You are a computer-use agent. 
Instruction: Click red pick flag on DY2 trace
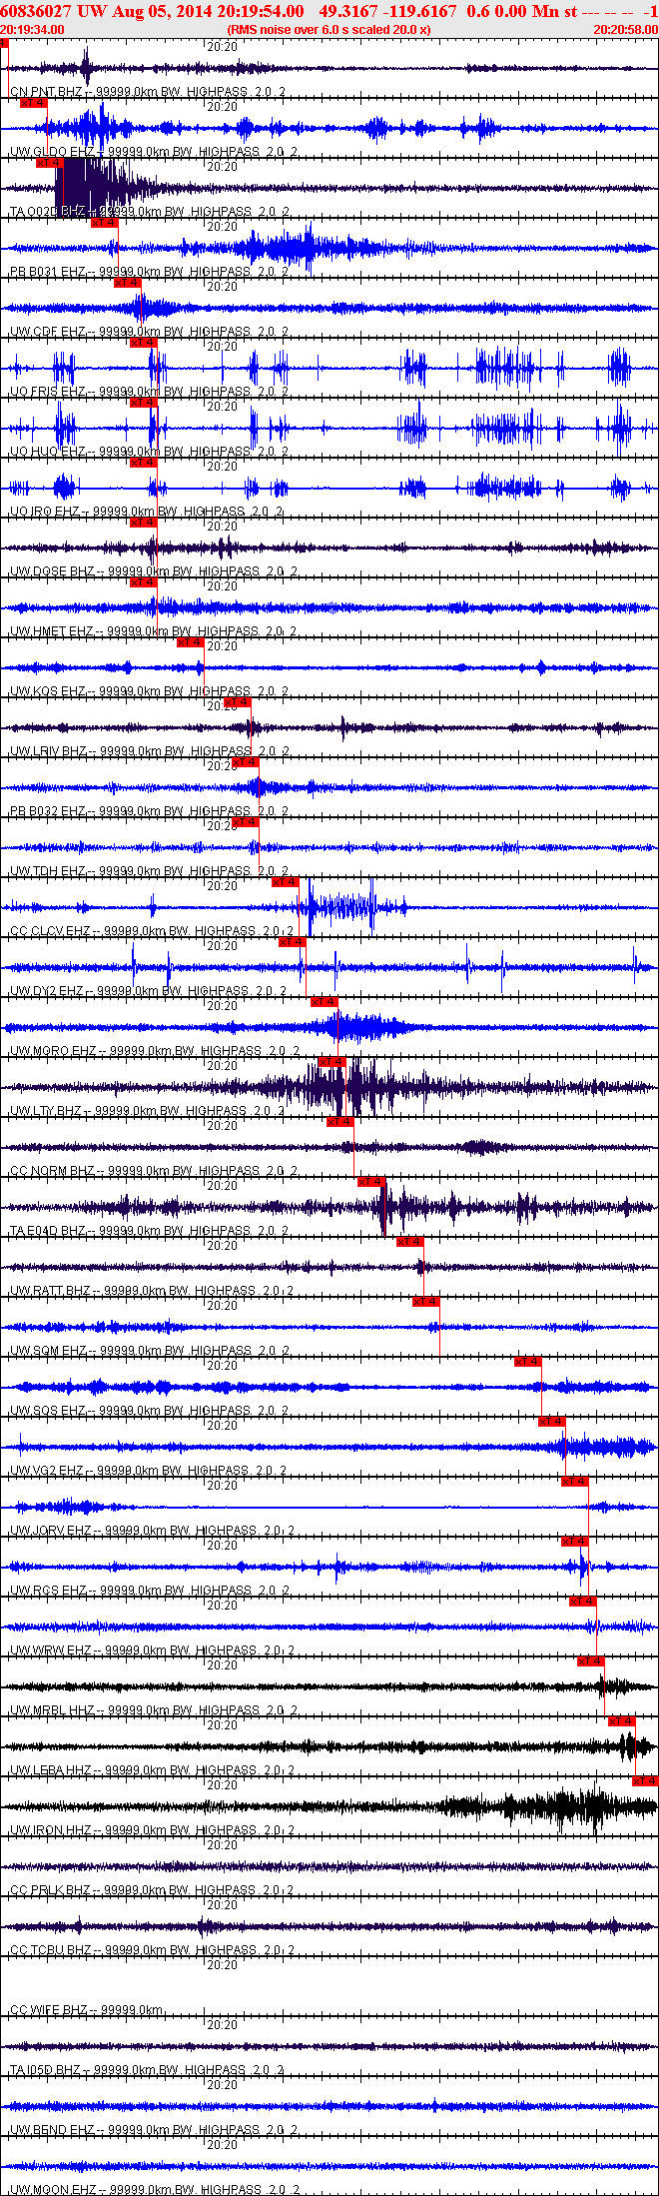pyautogui.click(x=293, y=942)
